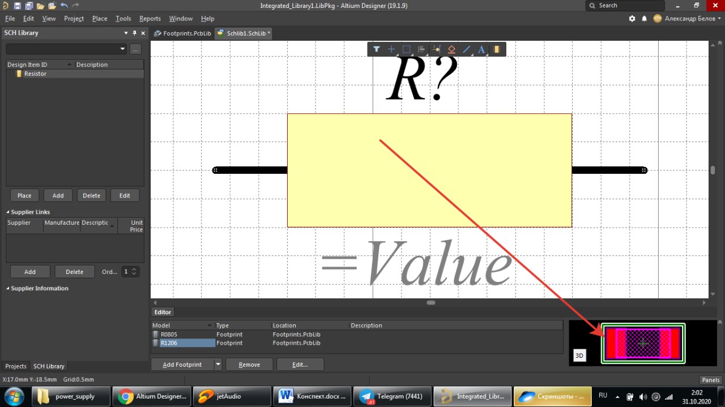Expand the Add Footprint dropdown arrow

coord(218,365)
